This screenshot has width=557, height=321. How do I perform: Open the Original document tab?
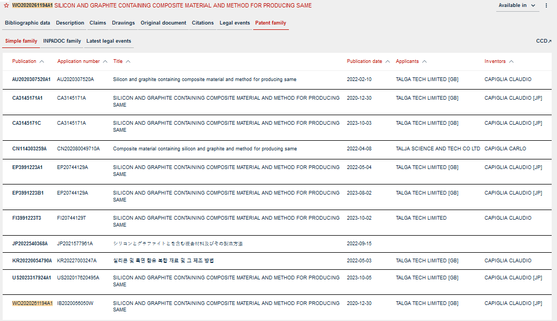[x=163, y=23]
